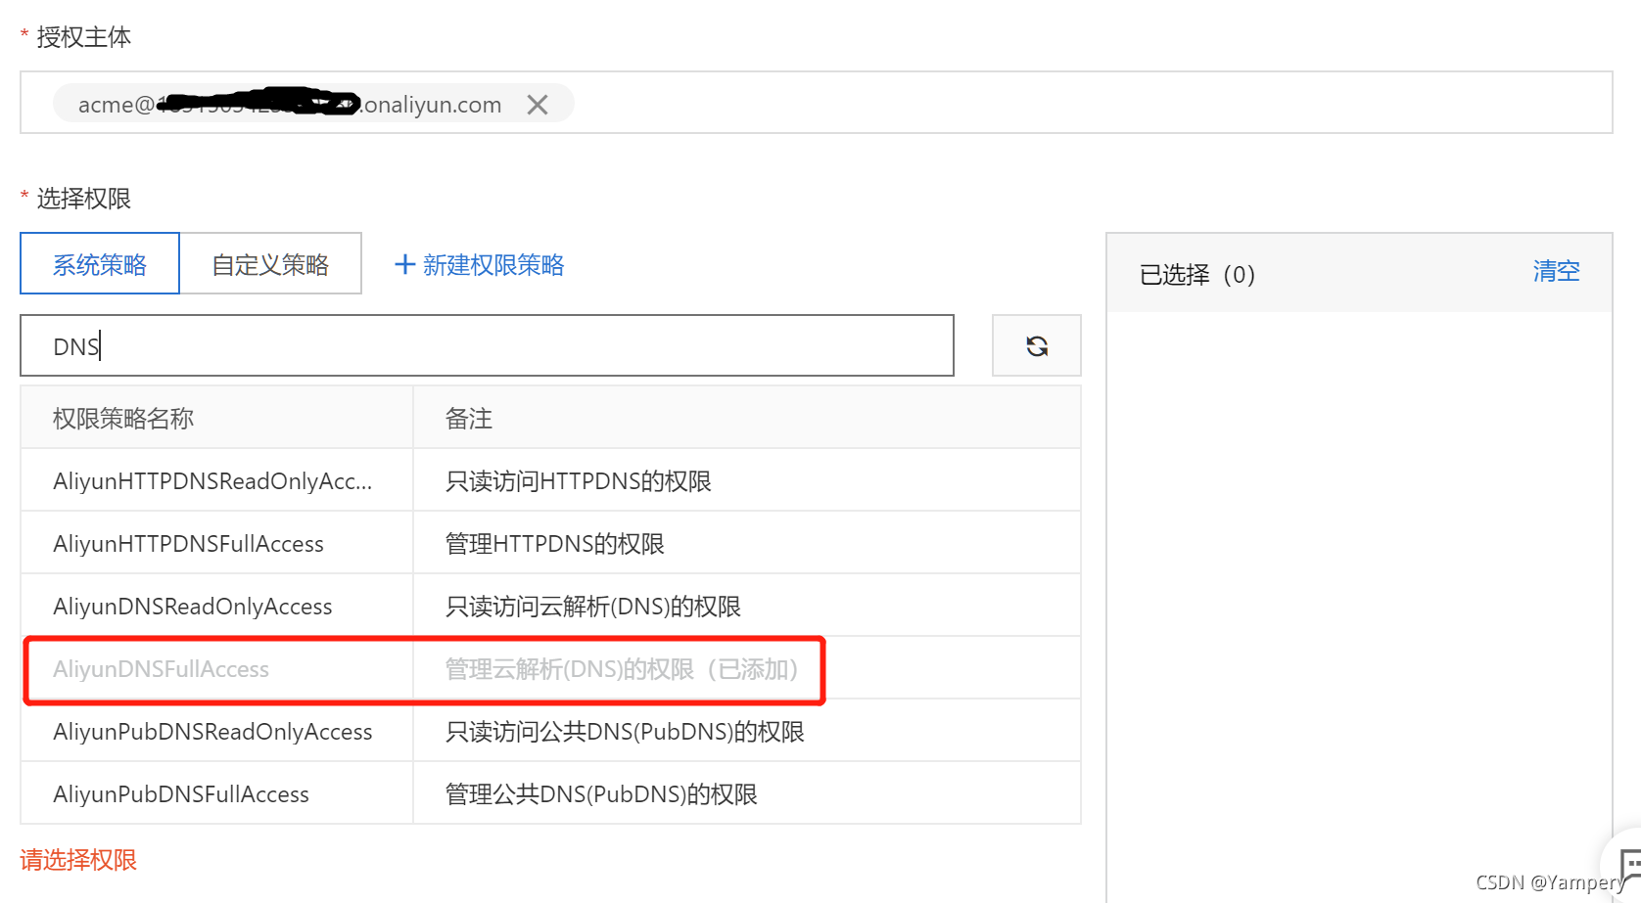Click the 只读访问公共DNS(PubDNS)的权限 remark
The image size is (1641, 903).
coord(625,732)
